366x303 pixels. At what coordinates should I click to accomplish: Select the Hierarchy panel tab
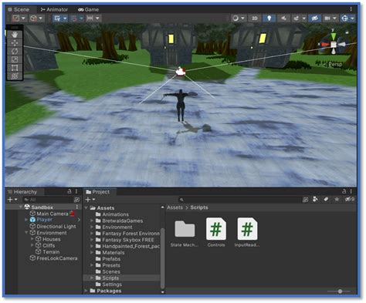(22, 192)
